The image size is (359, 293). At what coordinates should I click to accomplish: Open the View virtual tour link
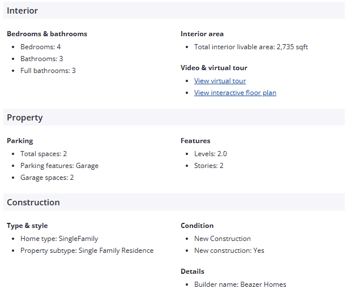(x=220, y=81)
